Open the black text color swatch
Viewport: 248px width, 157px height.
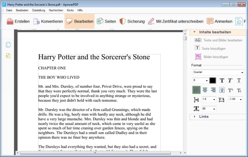click(213, 80)
